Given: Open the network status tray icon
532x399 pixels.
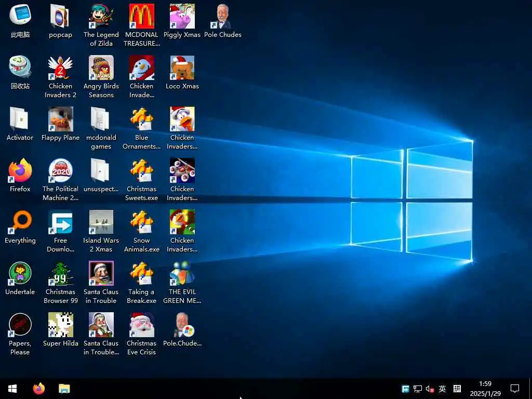Looking at the screenshot, I should (418, 389).
